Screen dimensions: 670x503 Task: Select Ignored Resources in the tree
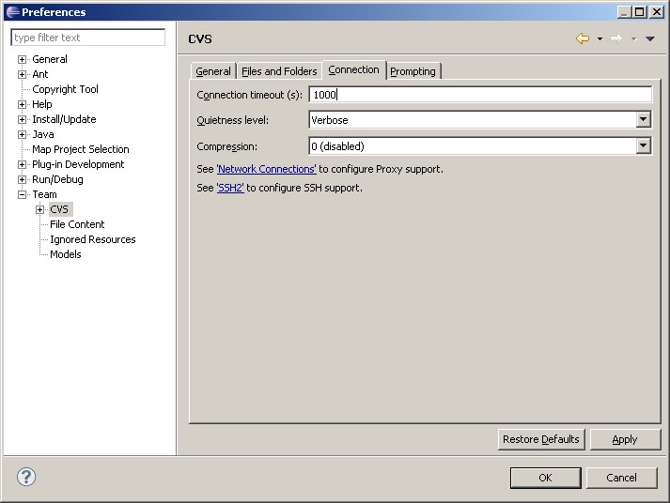pos(92,239)
